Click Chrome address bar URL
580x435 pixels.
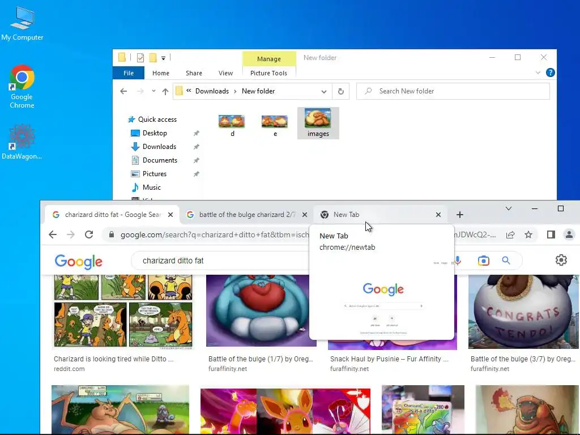tap(215, 235)
